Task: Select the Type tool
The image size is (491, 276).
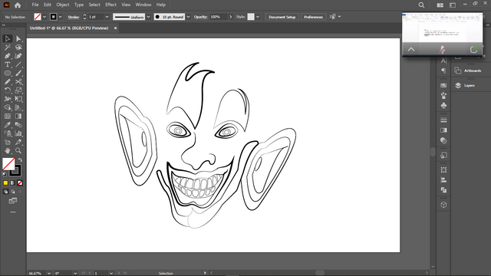Action: [8, 64]
